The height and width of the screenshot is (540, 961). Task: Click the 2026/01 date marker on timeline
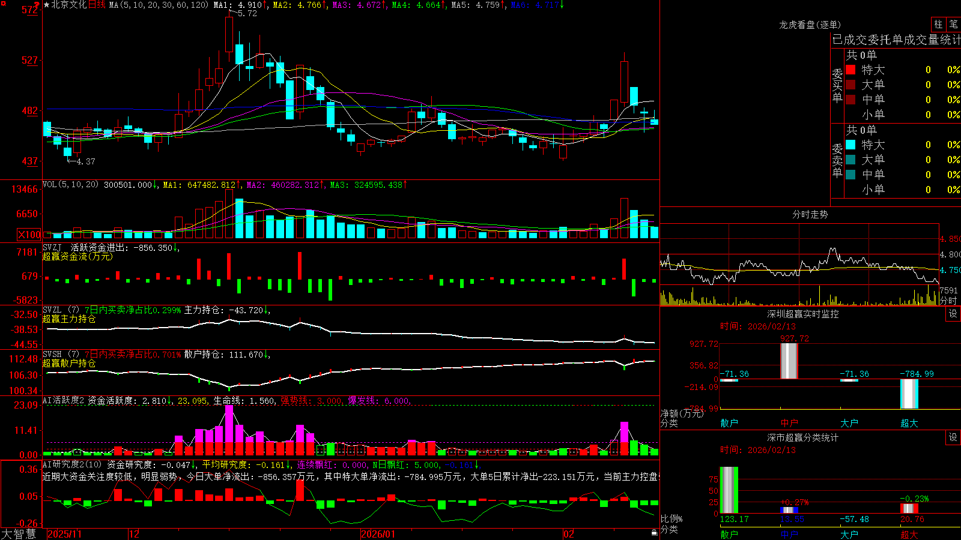(x=378, y=534)
